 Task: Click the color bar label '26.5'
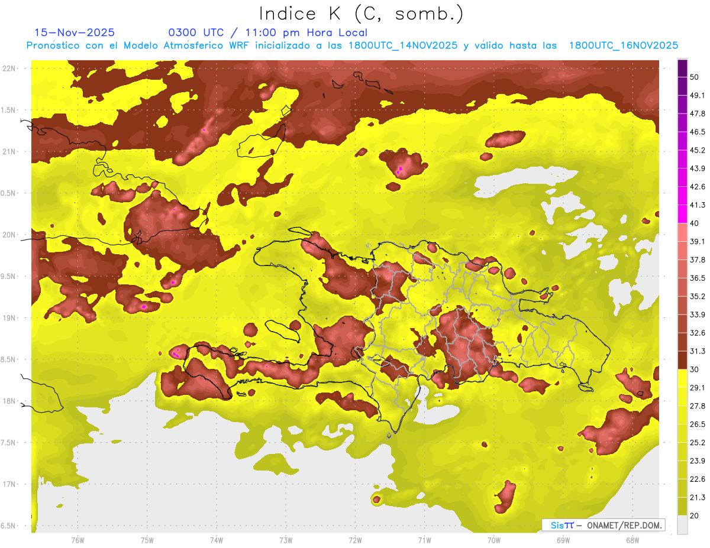(x=697, y=424)
